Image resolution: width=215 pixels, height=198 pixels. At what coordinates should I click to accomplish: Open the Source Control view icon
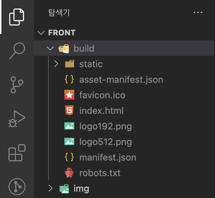click(17, 85)
